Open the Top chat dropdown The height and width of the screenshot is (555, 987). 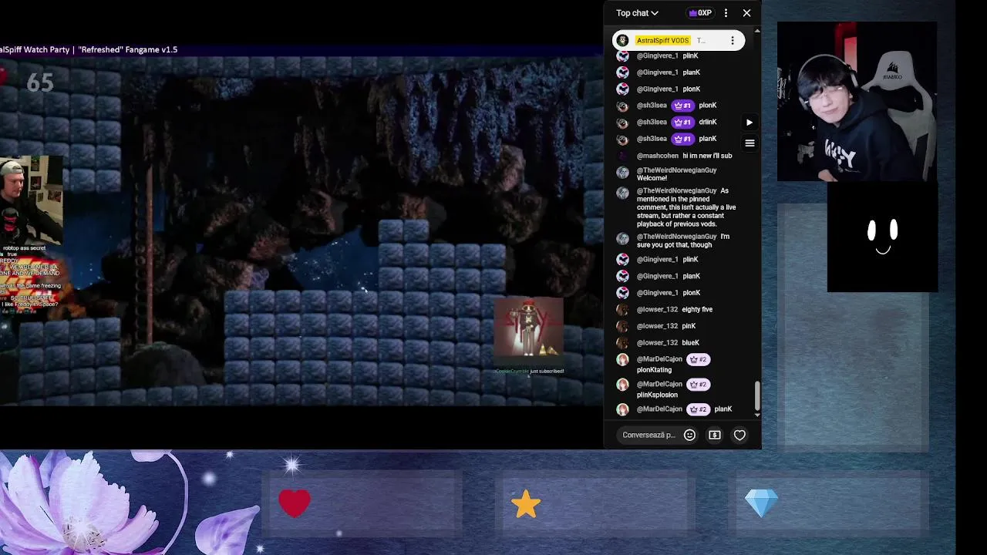click(637, 13)
